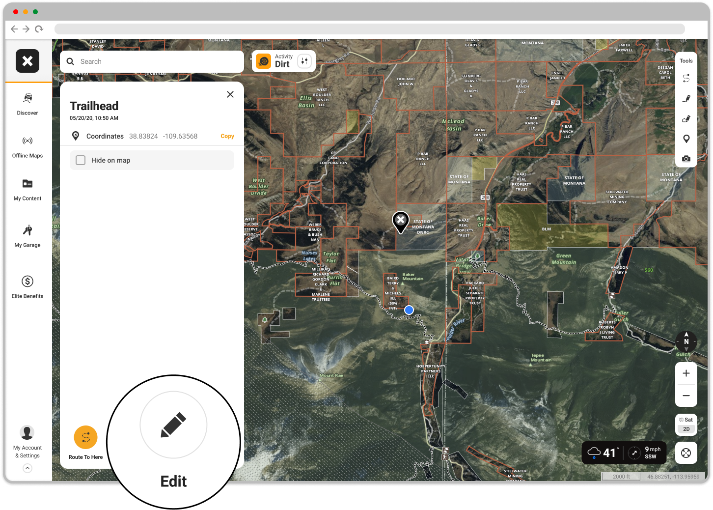Screen dimensions: 713x510
Task: Click the 9 mph SSW wind reading
Action: [x=653, y=453]
